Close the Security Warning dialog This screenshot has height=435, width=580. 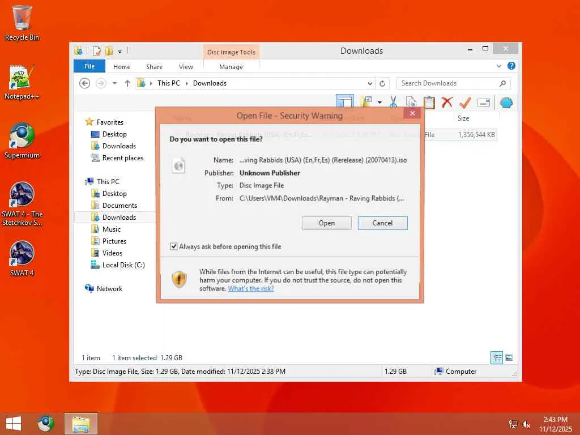412,113
